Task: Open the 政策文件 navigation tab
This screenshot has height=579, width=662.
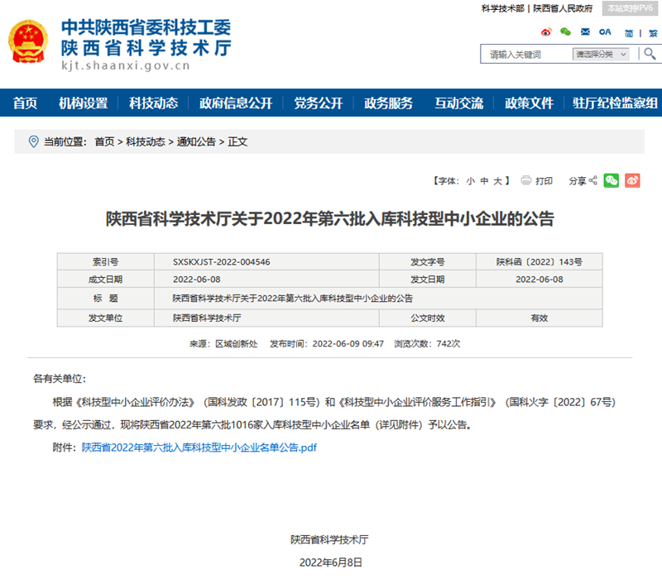Action: [x=528, y=105]
